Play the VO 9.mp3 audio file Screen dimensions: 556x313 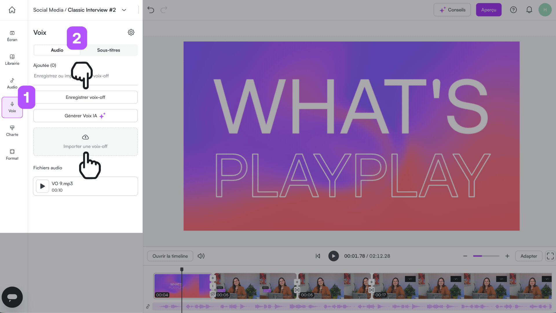click(42, 186)
